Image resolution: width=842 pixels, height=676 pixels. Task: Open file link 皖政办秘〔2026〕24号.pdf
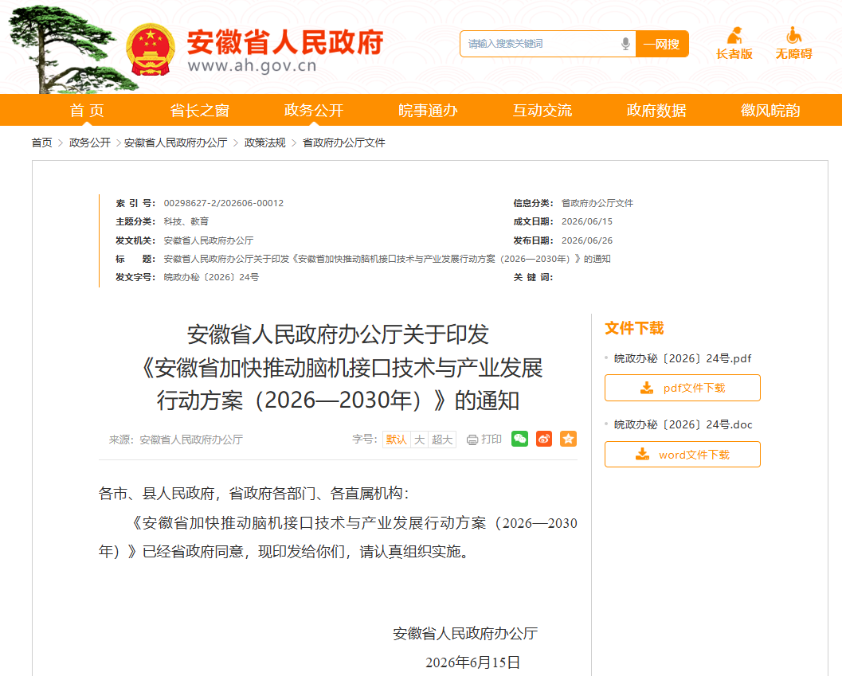point(683,358)
